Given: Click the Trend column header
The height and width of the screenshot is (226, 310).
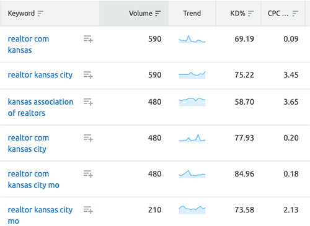Looking at the screenshot, I should coord(192,14).
